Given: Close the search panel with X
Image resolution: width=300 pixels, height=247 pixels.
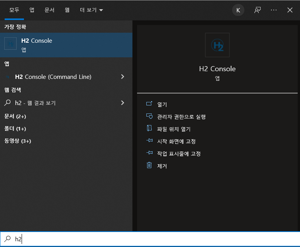Looking at the screenshot, I should [290, 10].
